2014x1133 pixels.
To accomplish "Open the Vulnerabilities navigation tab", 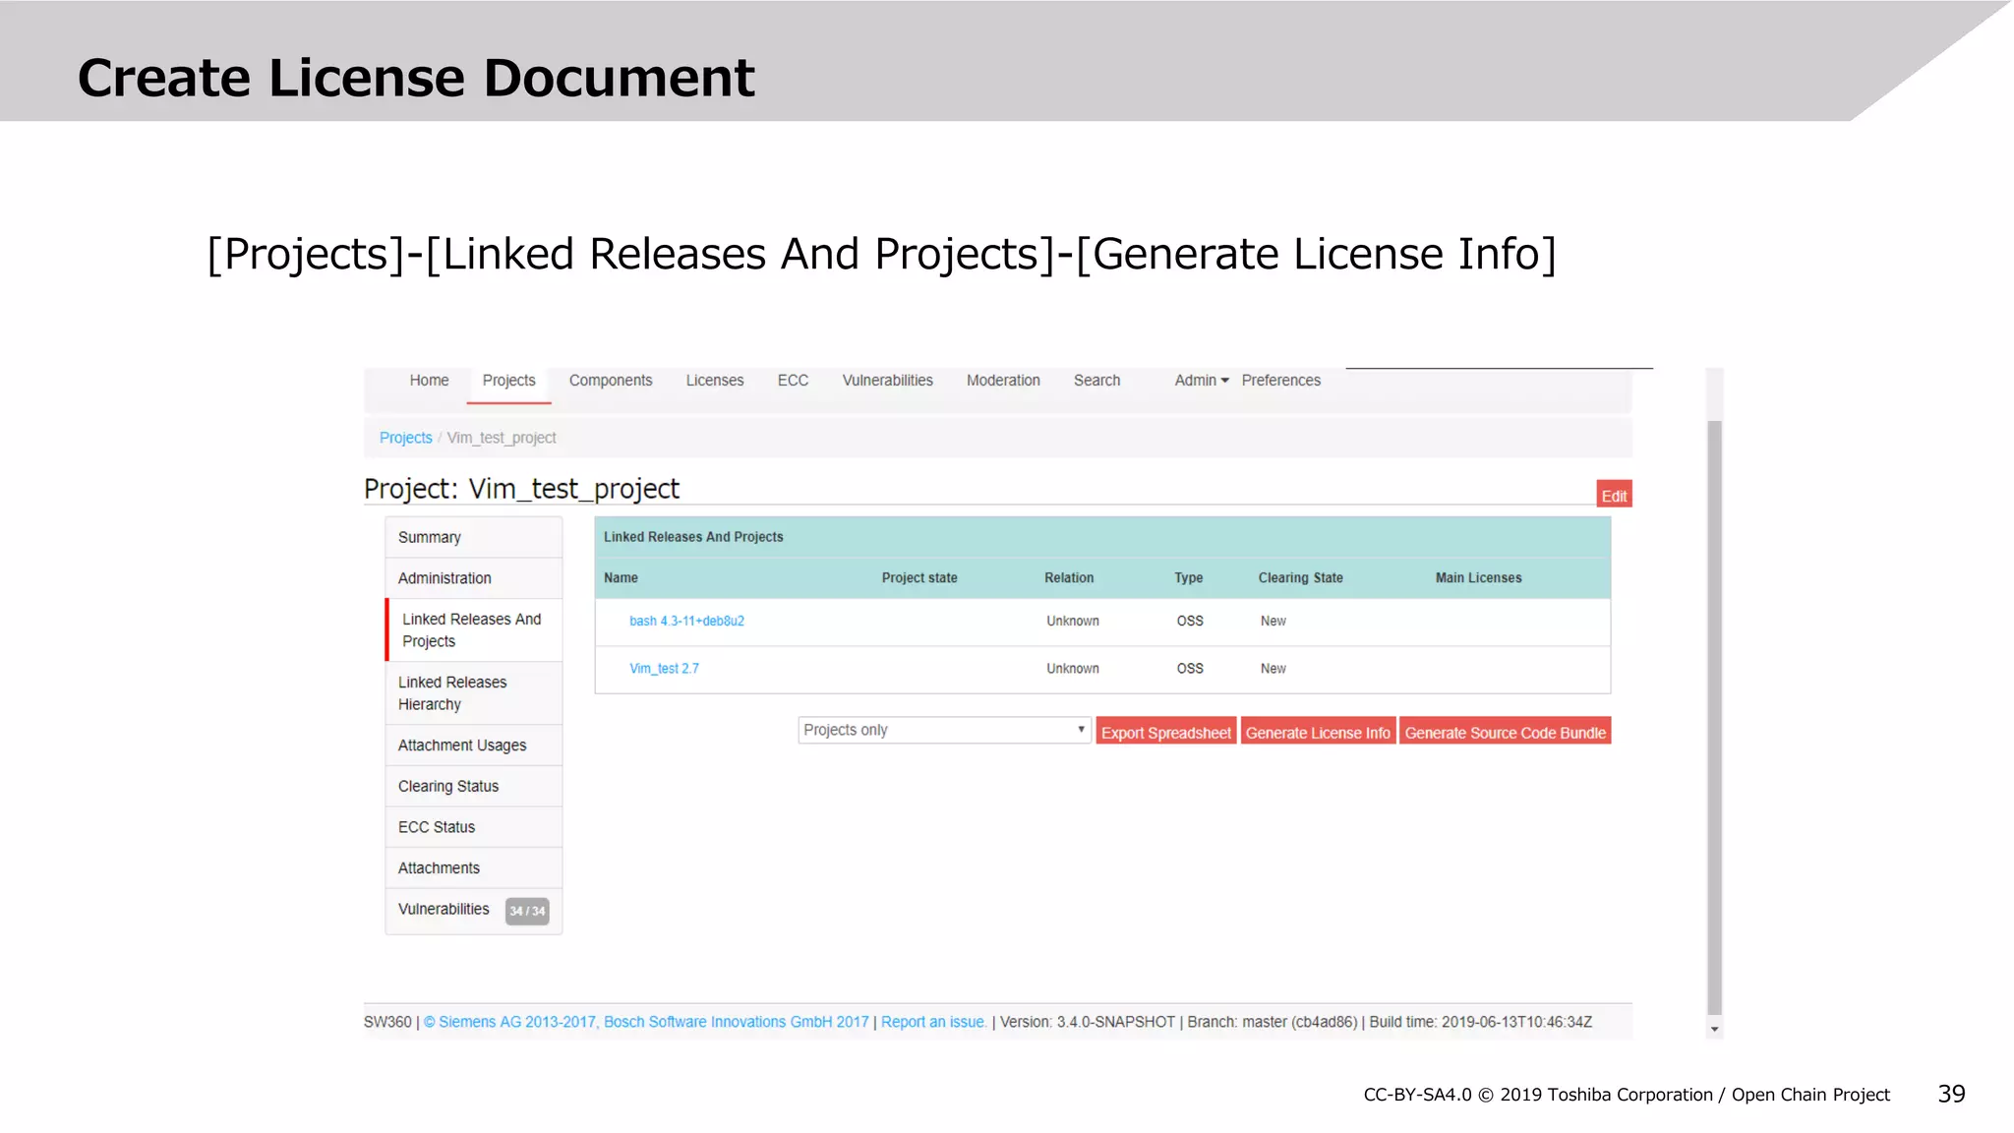I will point(887,381).
